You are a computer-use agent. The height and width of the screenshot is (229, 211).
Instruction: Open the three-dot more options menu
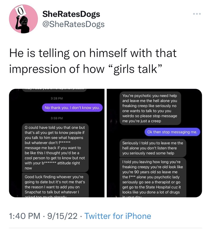tap(197, 14)
